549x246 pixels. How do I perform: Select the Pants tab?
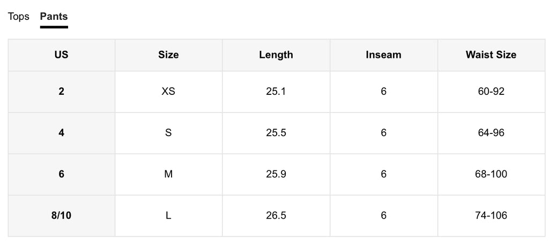[x=54, y=17]
